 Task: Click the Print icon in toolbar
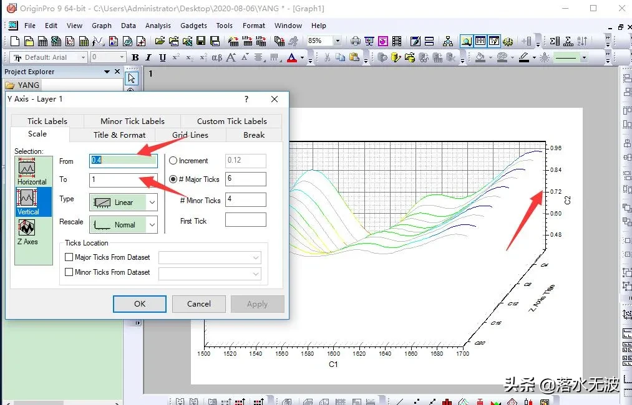[x=356, y=41]
